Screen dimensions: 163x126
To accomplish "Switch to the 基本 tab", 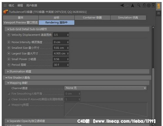I will tap(21, 17).
